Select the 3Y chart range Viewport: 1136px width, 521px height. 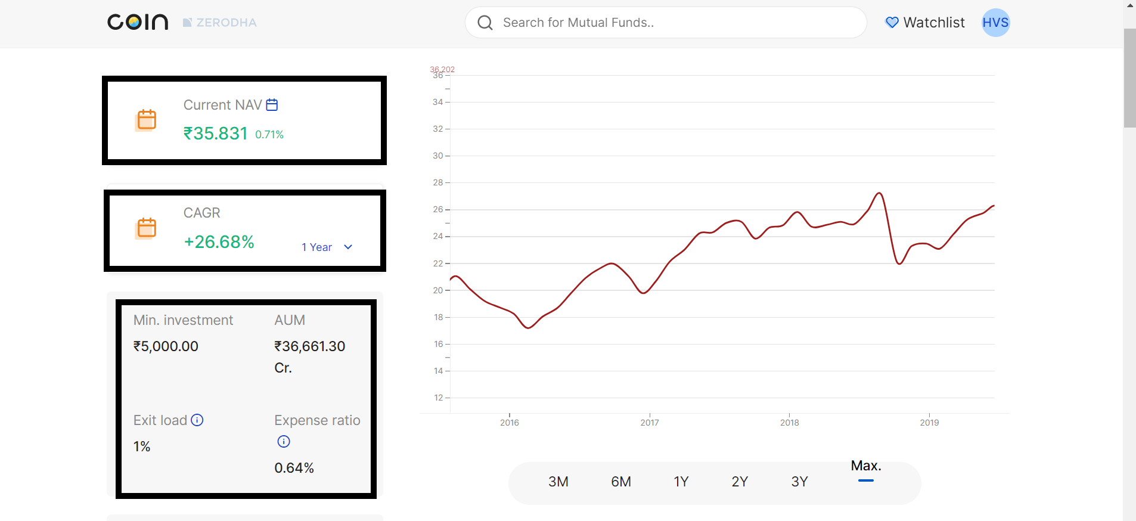pos(799,482)
